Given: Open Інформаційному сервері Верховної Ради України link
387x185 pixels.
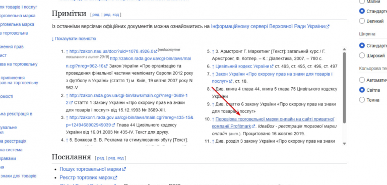Looking at the screenshot, I should [270, 26].
